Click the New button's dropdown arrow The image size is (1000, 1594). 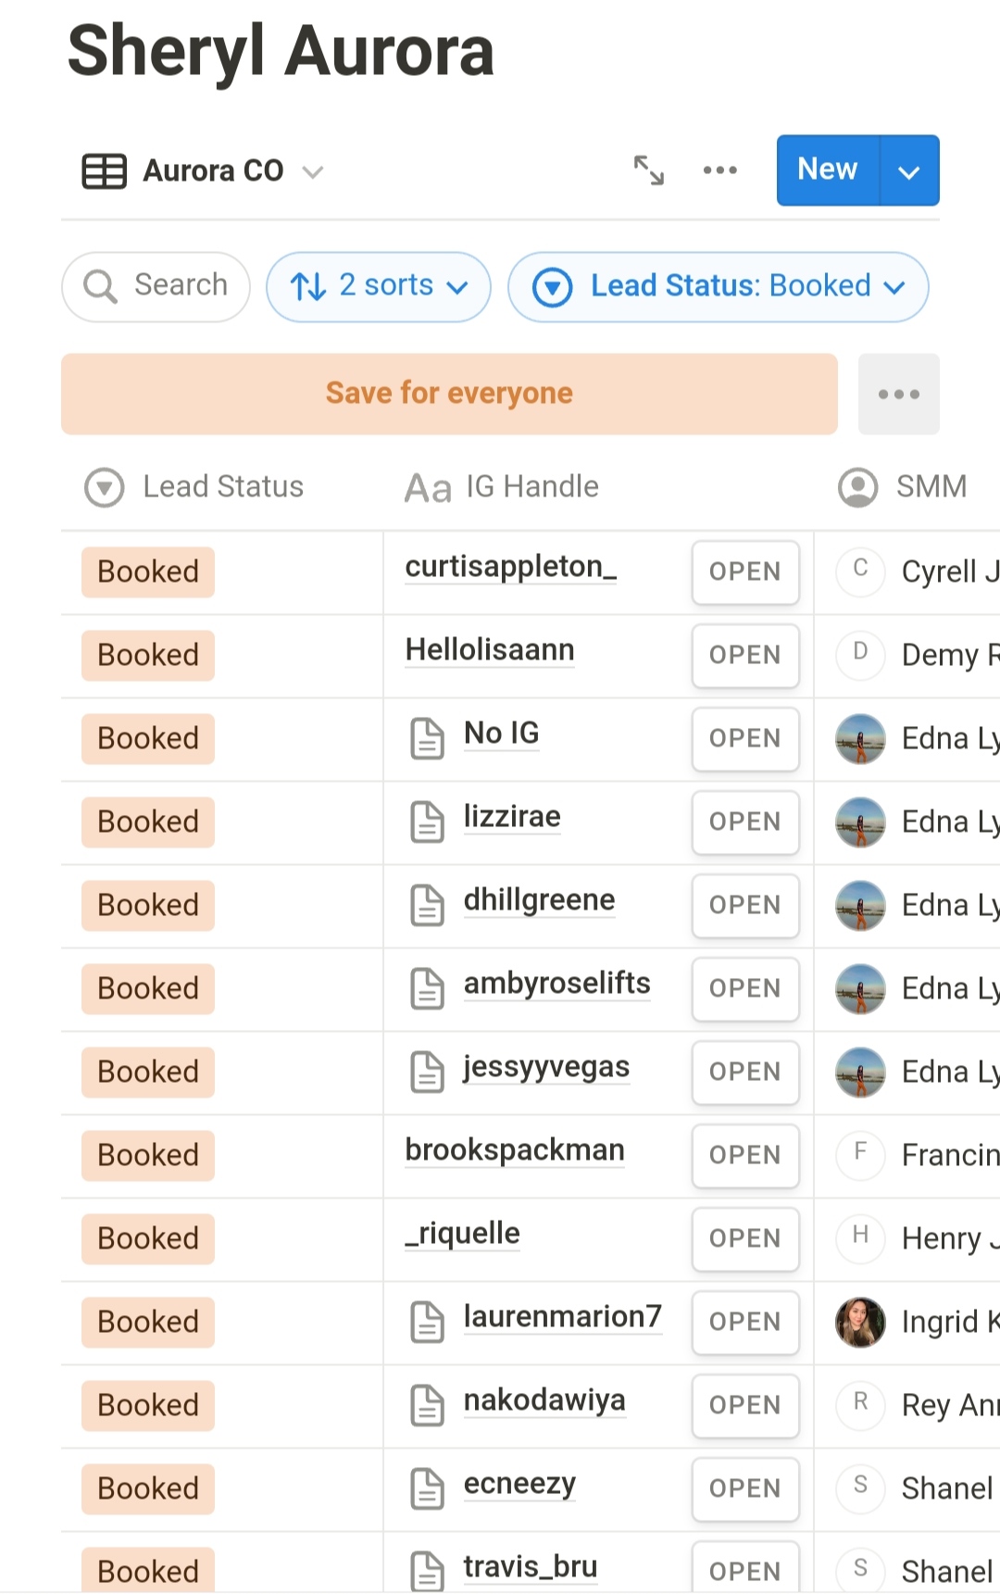909,170
